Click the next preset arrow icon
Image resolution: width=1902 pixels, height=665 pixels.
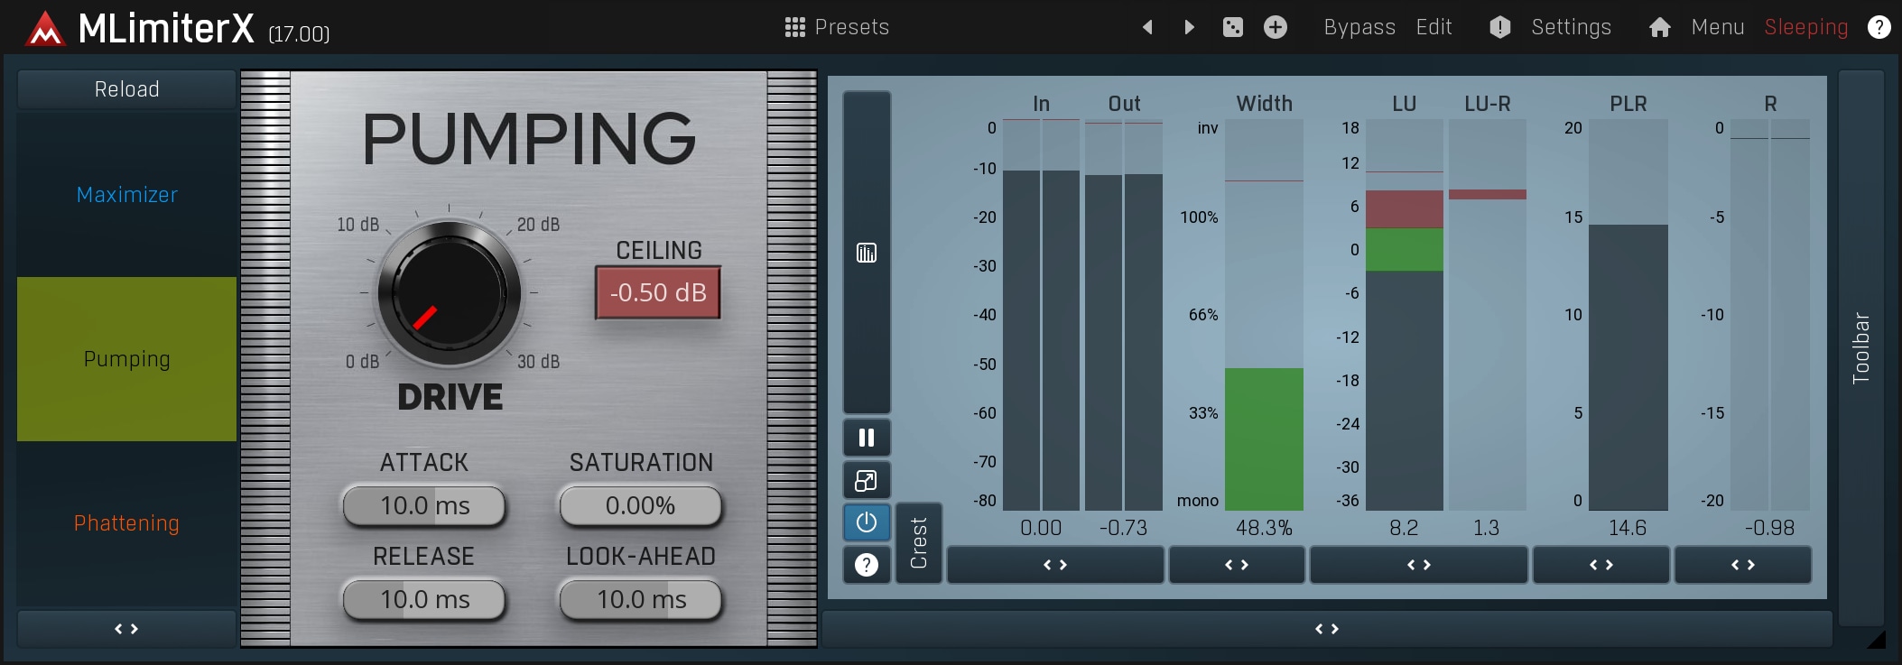pos(1189,27)
